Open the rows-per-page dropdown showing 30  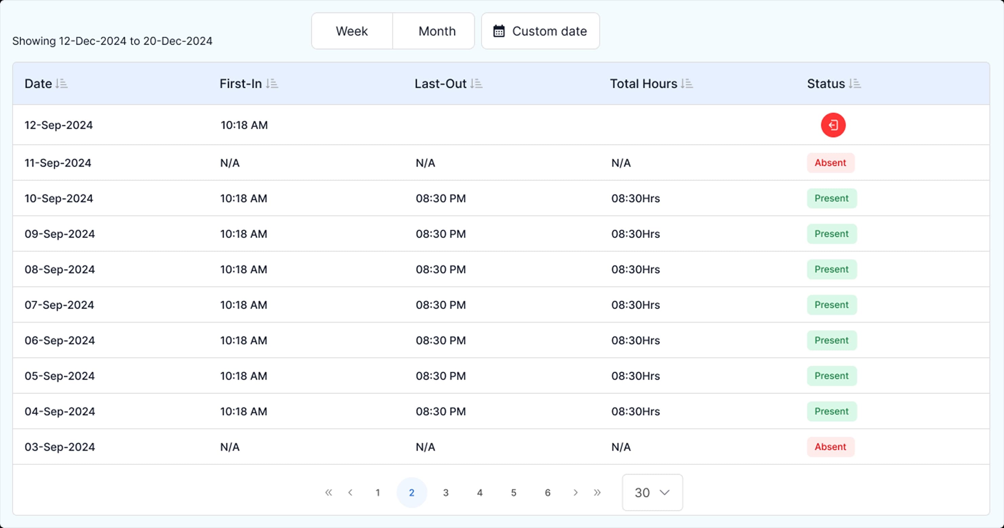(652, 492)
